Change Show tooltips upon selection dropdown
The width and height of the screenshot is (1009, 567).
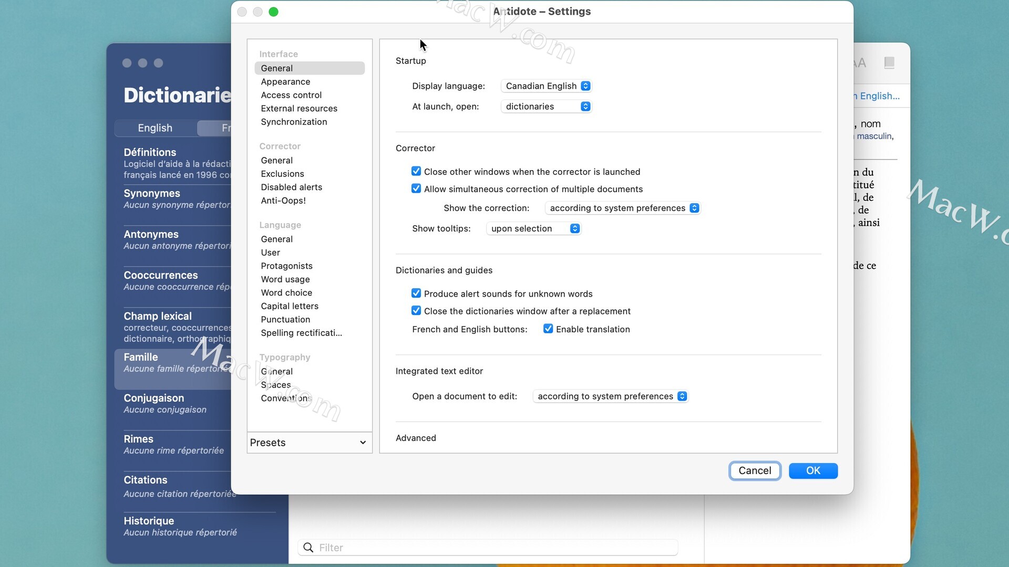(x=533, y=228)
